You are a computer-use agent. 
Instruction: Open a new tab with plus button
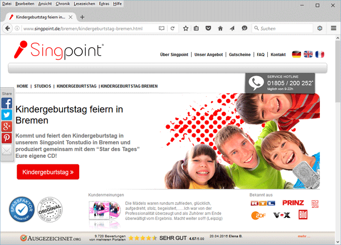tap(82, 17)
